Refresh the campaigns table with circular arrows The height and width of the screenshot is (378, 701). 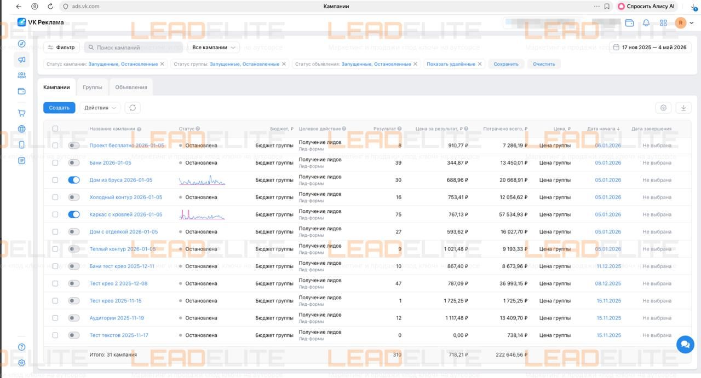[x=133, y=108]
